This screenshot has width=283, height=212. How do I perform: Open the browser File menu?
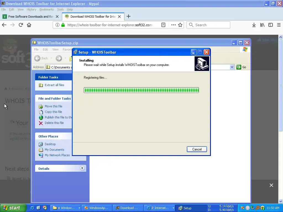click(x=4, y=9)
